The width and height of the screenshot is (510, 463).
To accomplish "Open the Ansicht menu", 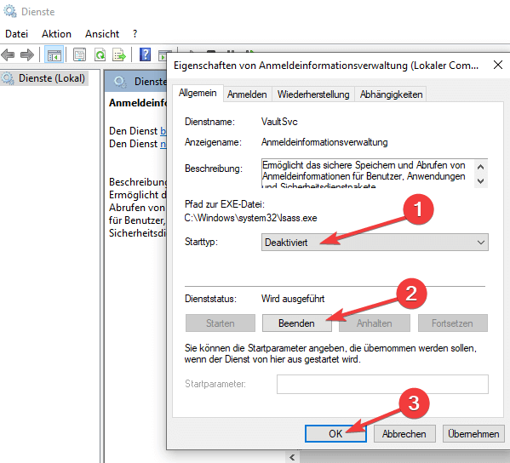I will click(x=102, y=34).
